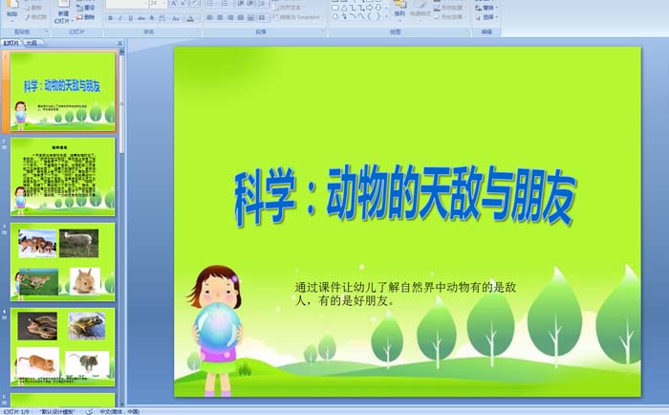
Task: Open the Replace dropdown in editing group
Action: (488, 7)
